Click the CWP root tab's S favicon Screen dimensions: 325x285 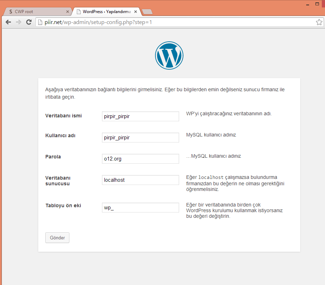pyautogui.click(x=11, y=12)
